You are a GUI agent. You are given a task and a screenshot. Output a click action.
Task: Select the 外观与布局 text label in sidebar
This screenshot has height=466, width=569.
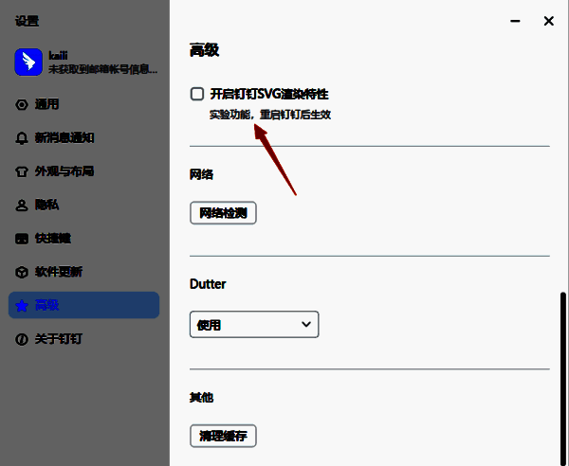coord(64,171)
